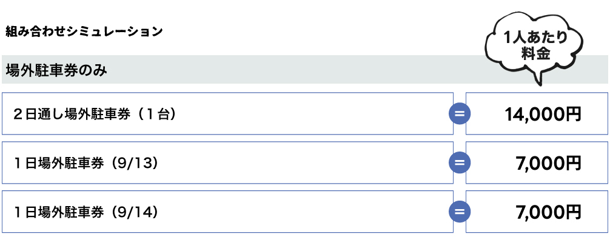Click the speech bubble tail pointer
The width and height of the screenshot is (610, 237).
[539, 79]
